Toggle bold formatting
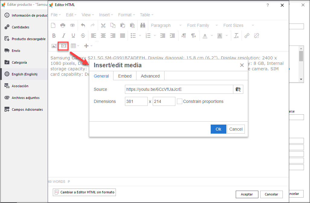This screenshot has width=310, height=203. 54,36
